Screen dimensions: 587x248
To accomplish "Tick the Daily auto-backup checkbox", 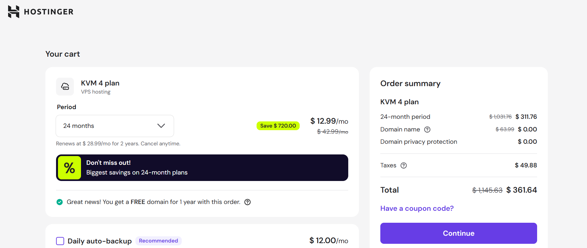I will 60,241.
